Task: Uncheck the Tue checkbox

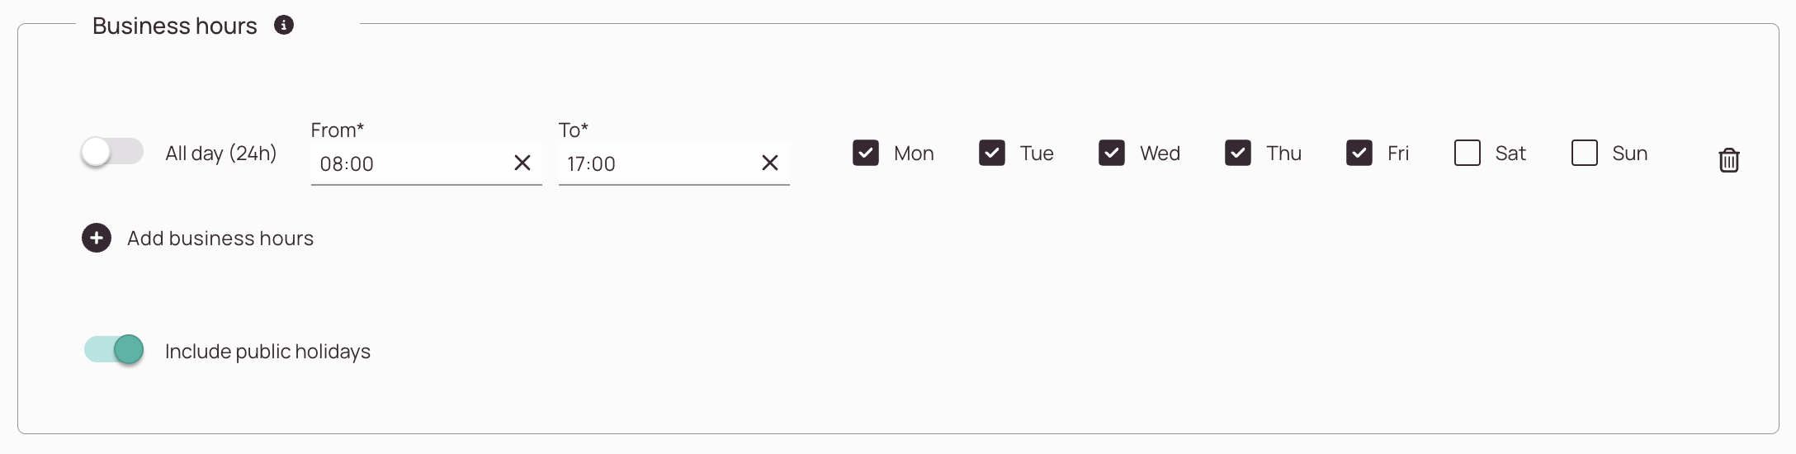Action: click(992, 154)
